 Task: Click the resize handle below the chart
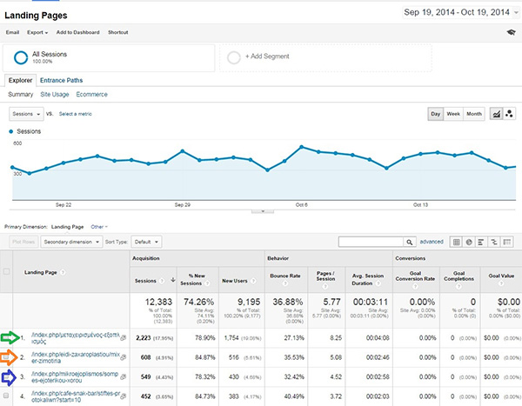[x=261, y=211]
